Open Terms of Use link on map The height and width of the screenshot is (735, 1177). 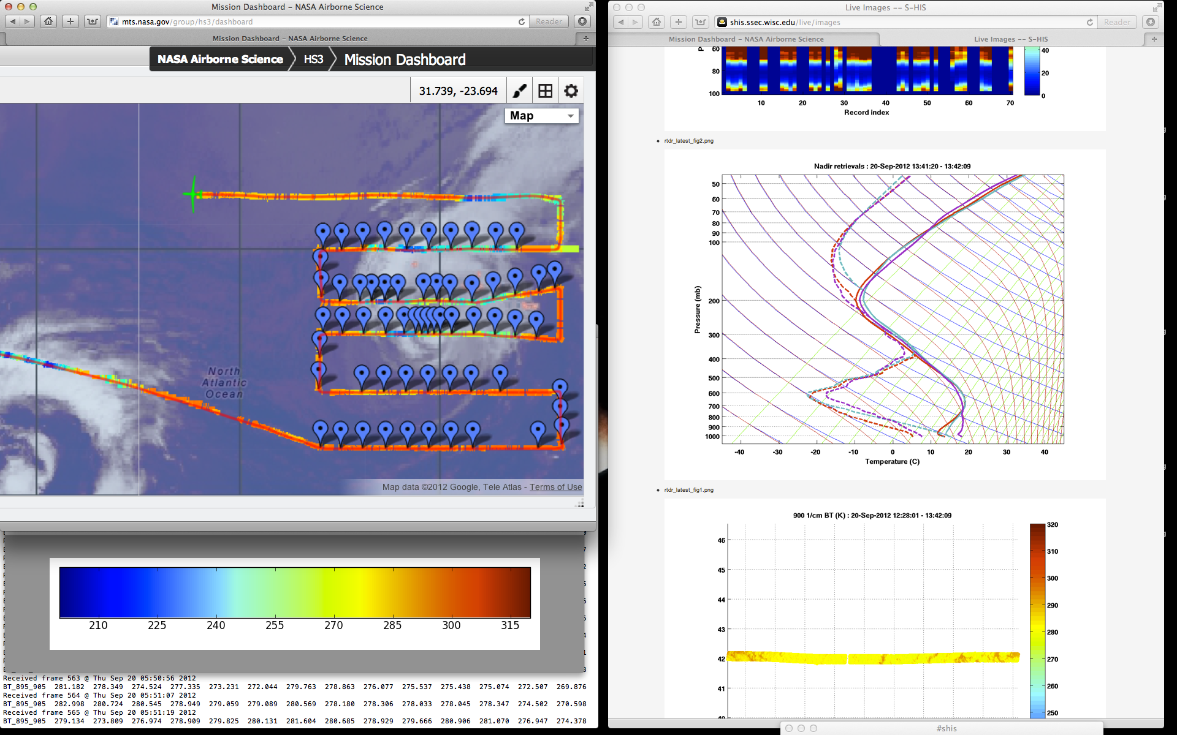click(x=555, y=487)
